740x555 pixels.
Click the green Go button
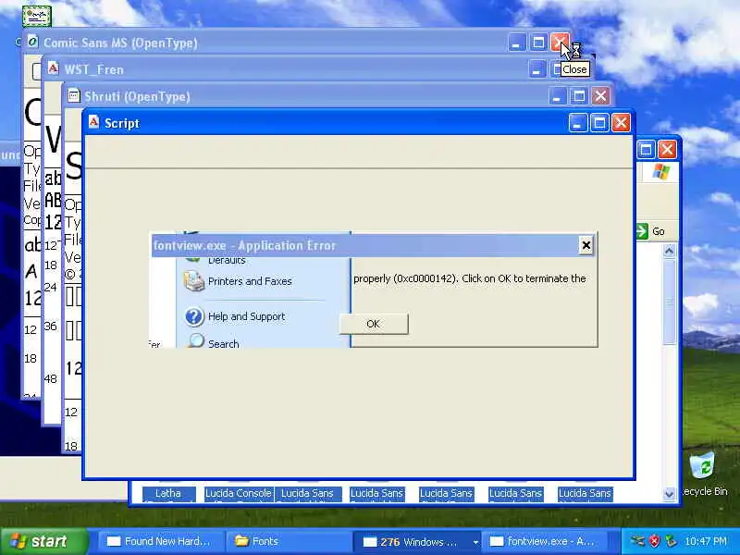tap(651, 231)
